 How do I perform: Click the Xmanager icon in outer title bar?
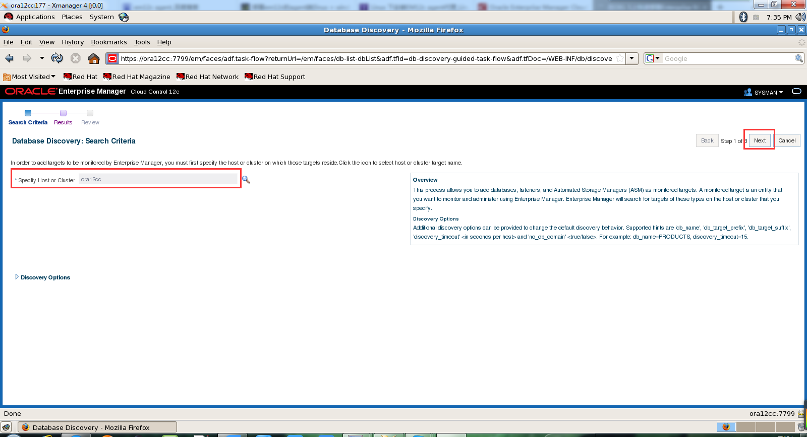click(x=5, y=5)
